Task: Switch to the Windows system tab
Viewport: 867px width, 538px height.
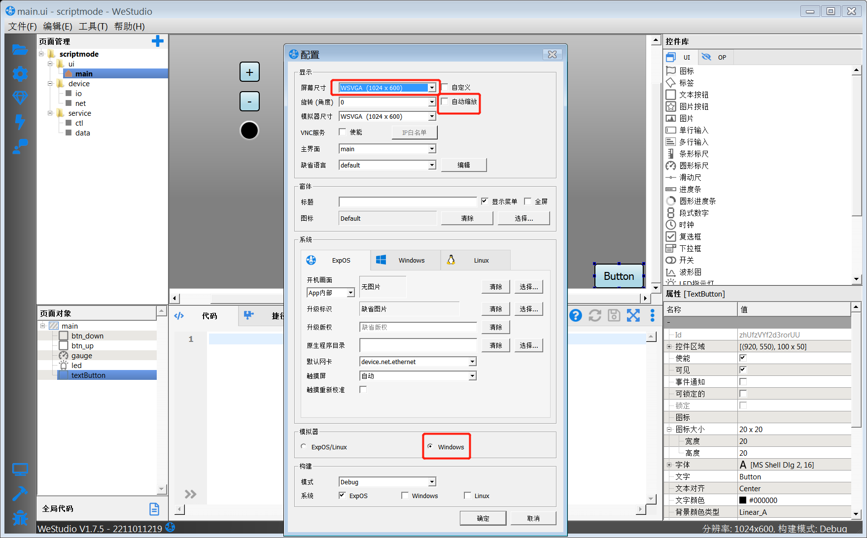Action: pyautogui.click(x=405, y=260)
